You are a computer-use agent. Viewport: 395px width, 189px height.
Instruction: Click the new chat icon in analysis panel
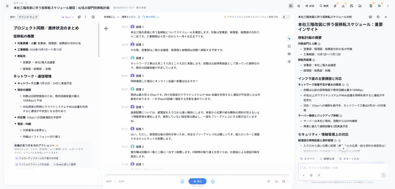point(370,17)
